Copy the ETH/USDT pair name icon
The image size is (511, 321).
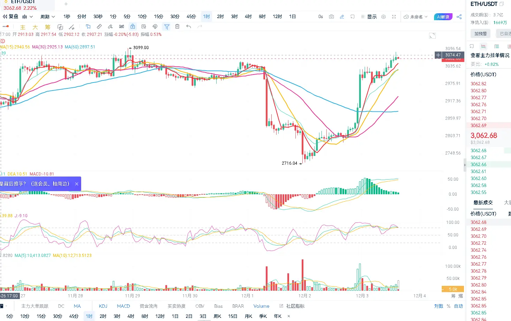(502, 4)
